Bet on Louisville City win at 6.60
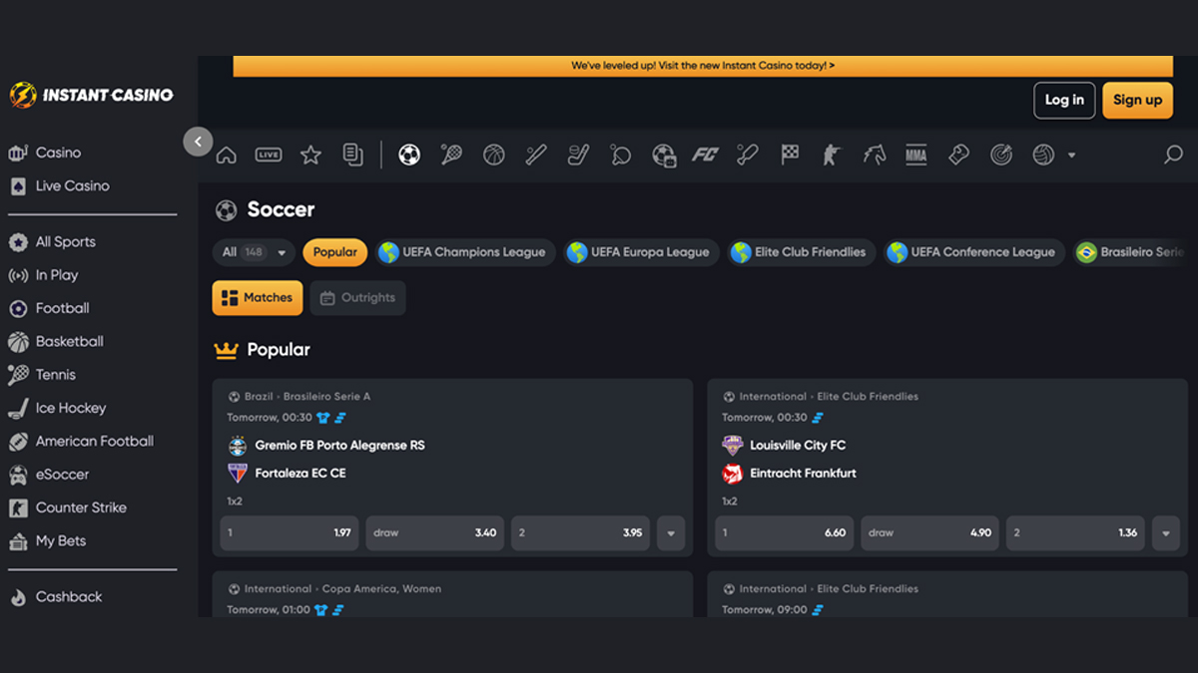 784,533
